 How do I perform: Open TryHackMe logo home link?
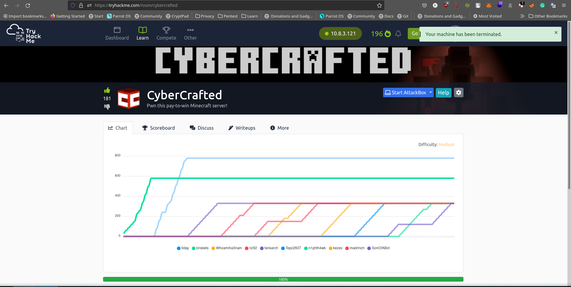pos(24,34)
